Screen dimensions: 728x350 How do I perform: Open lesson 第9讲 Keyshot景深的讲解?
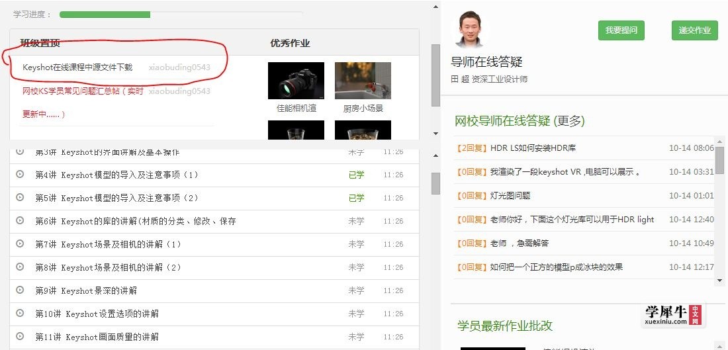coord(86,291)
